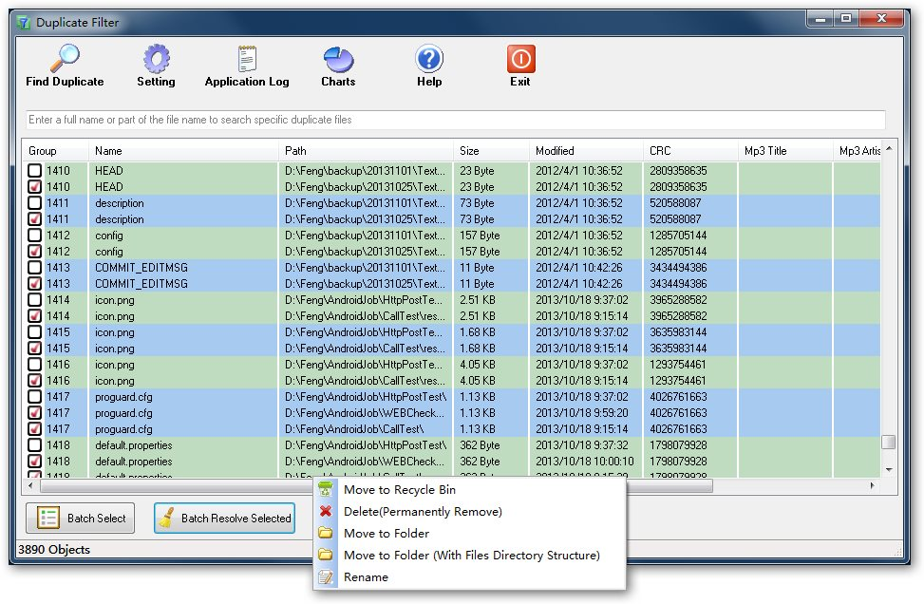
Task: Choose Rename from the context menu
Action: [366, 576]
